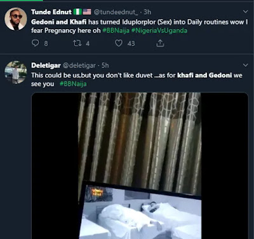Expand options chevron on Deletigar's tweet

[245, 65]
